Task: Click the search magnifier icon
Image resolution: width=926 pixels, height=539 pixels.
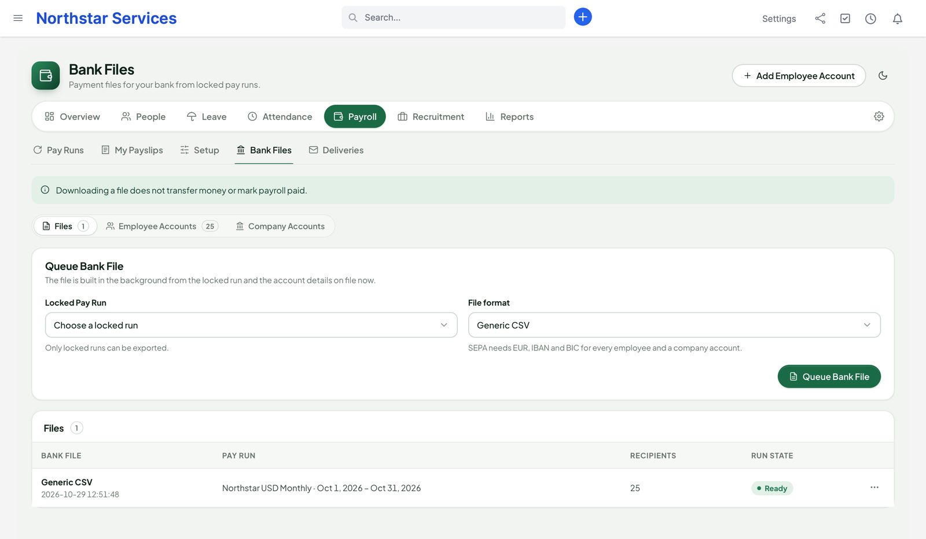Action: [x=352, y=17]
